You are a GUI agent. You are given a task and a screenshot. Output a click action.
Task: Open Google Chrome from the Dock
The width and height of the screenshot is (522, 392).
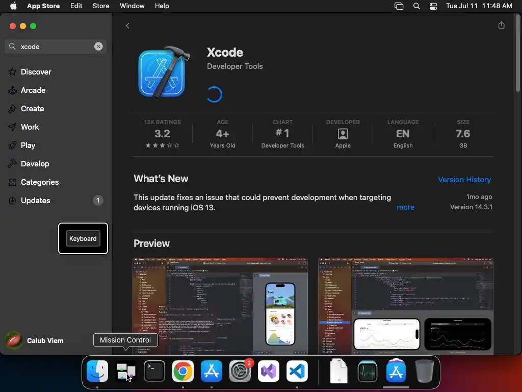[x=183, y=371]
